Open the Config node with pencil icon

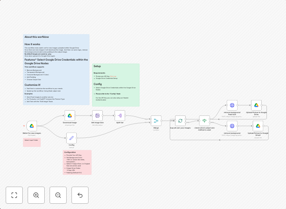click(71, 138)
